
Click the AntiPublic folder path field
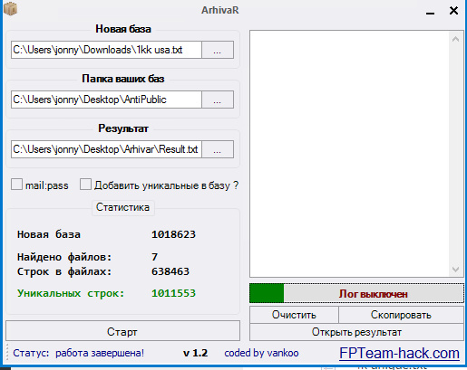click(106, 100)
